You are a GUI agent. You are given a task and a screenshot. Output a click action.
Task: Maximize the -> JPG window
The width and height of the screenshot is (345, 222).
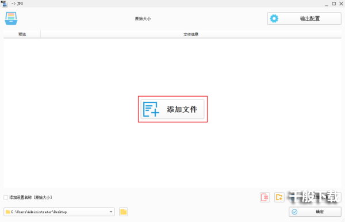pos(333,4)
